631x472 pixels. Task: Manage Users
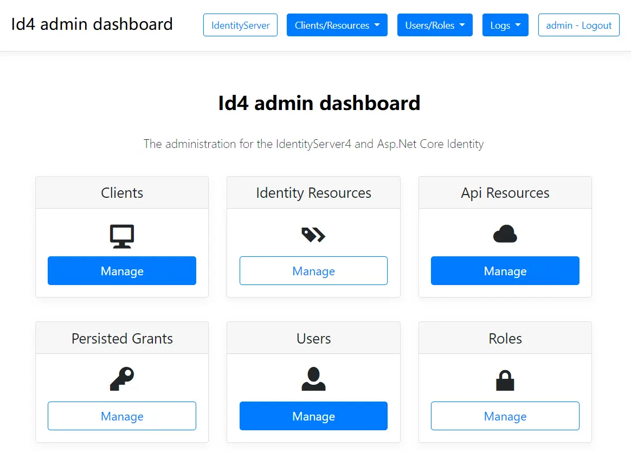313,416
